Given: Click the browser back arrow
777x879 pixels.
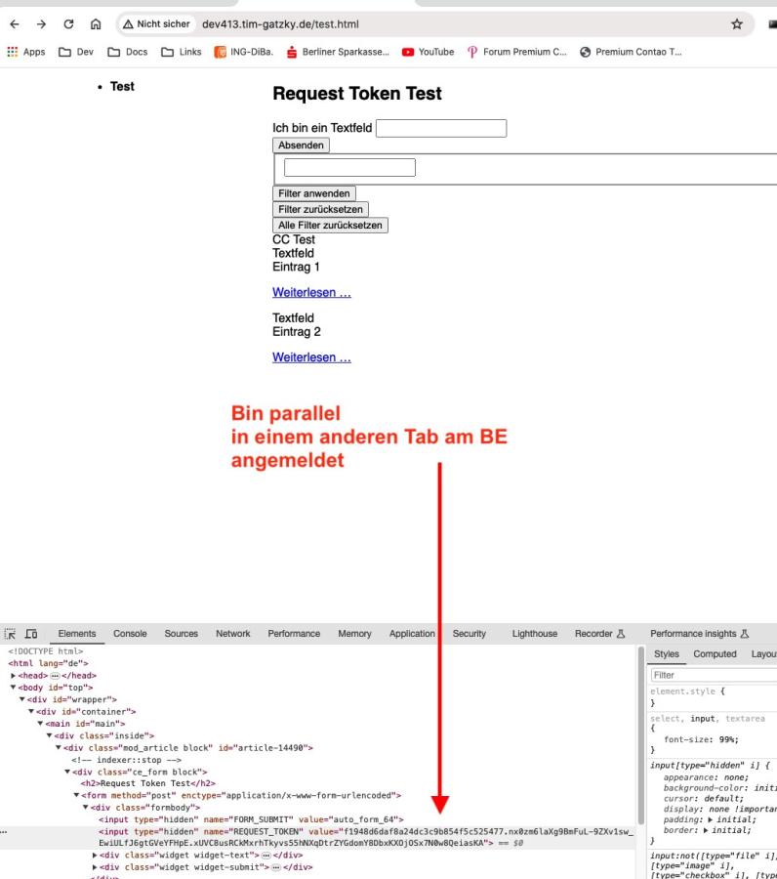Looking at the screenshot, I should (x=13, y=24).
